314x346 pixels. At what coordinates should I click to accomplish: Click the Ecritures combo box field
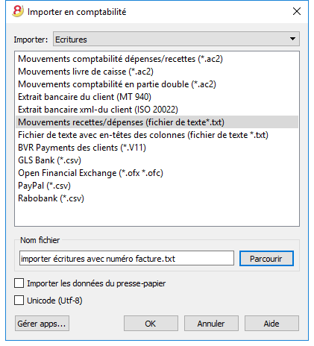(x=176, y=39)
